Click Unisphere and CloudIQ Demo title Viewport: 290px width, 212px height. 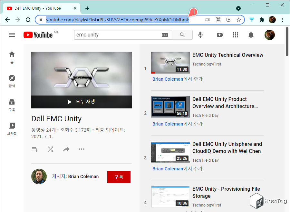[227, 147]
